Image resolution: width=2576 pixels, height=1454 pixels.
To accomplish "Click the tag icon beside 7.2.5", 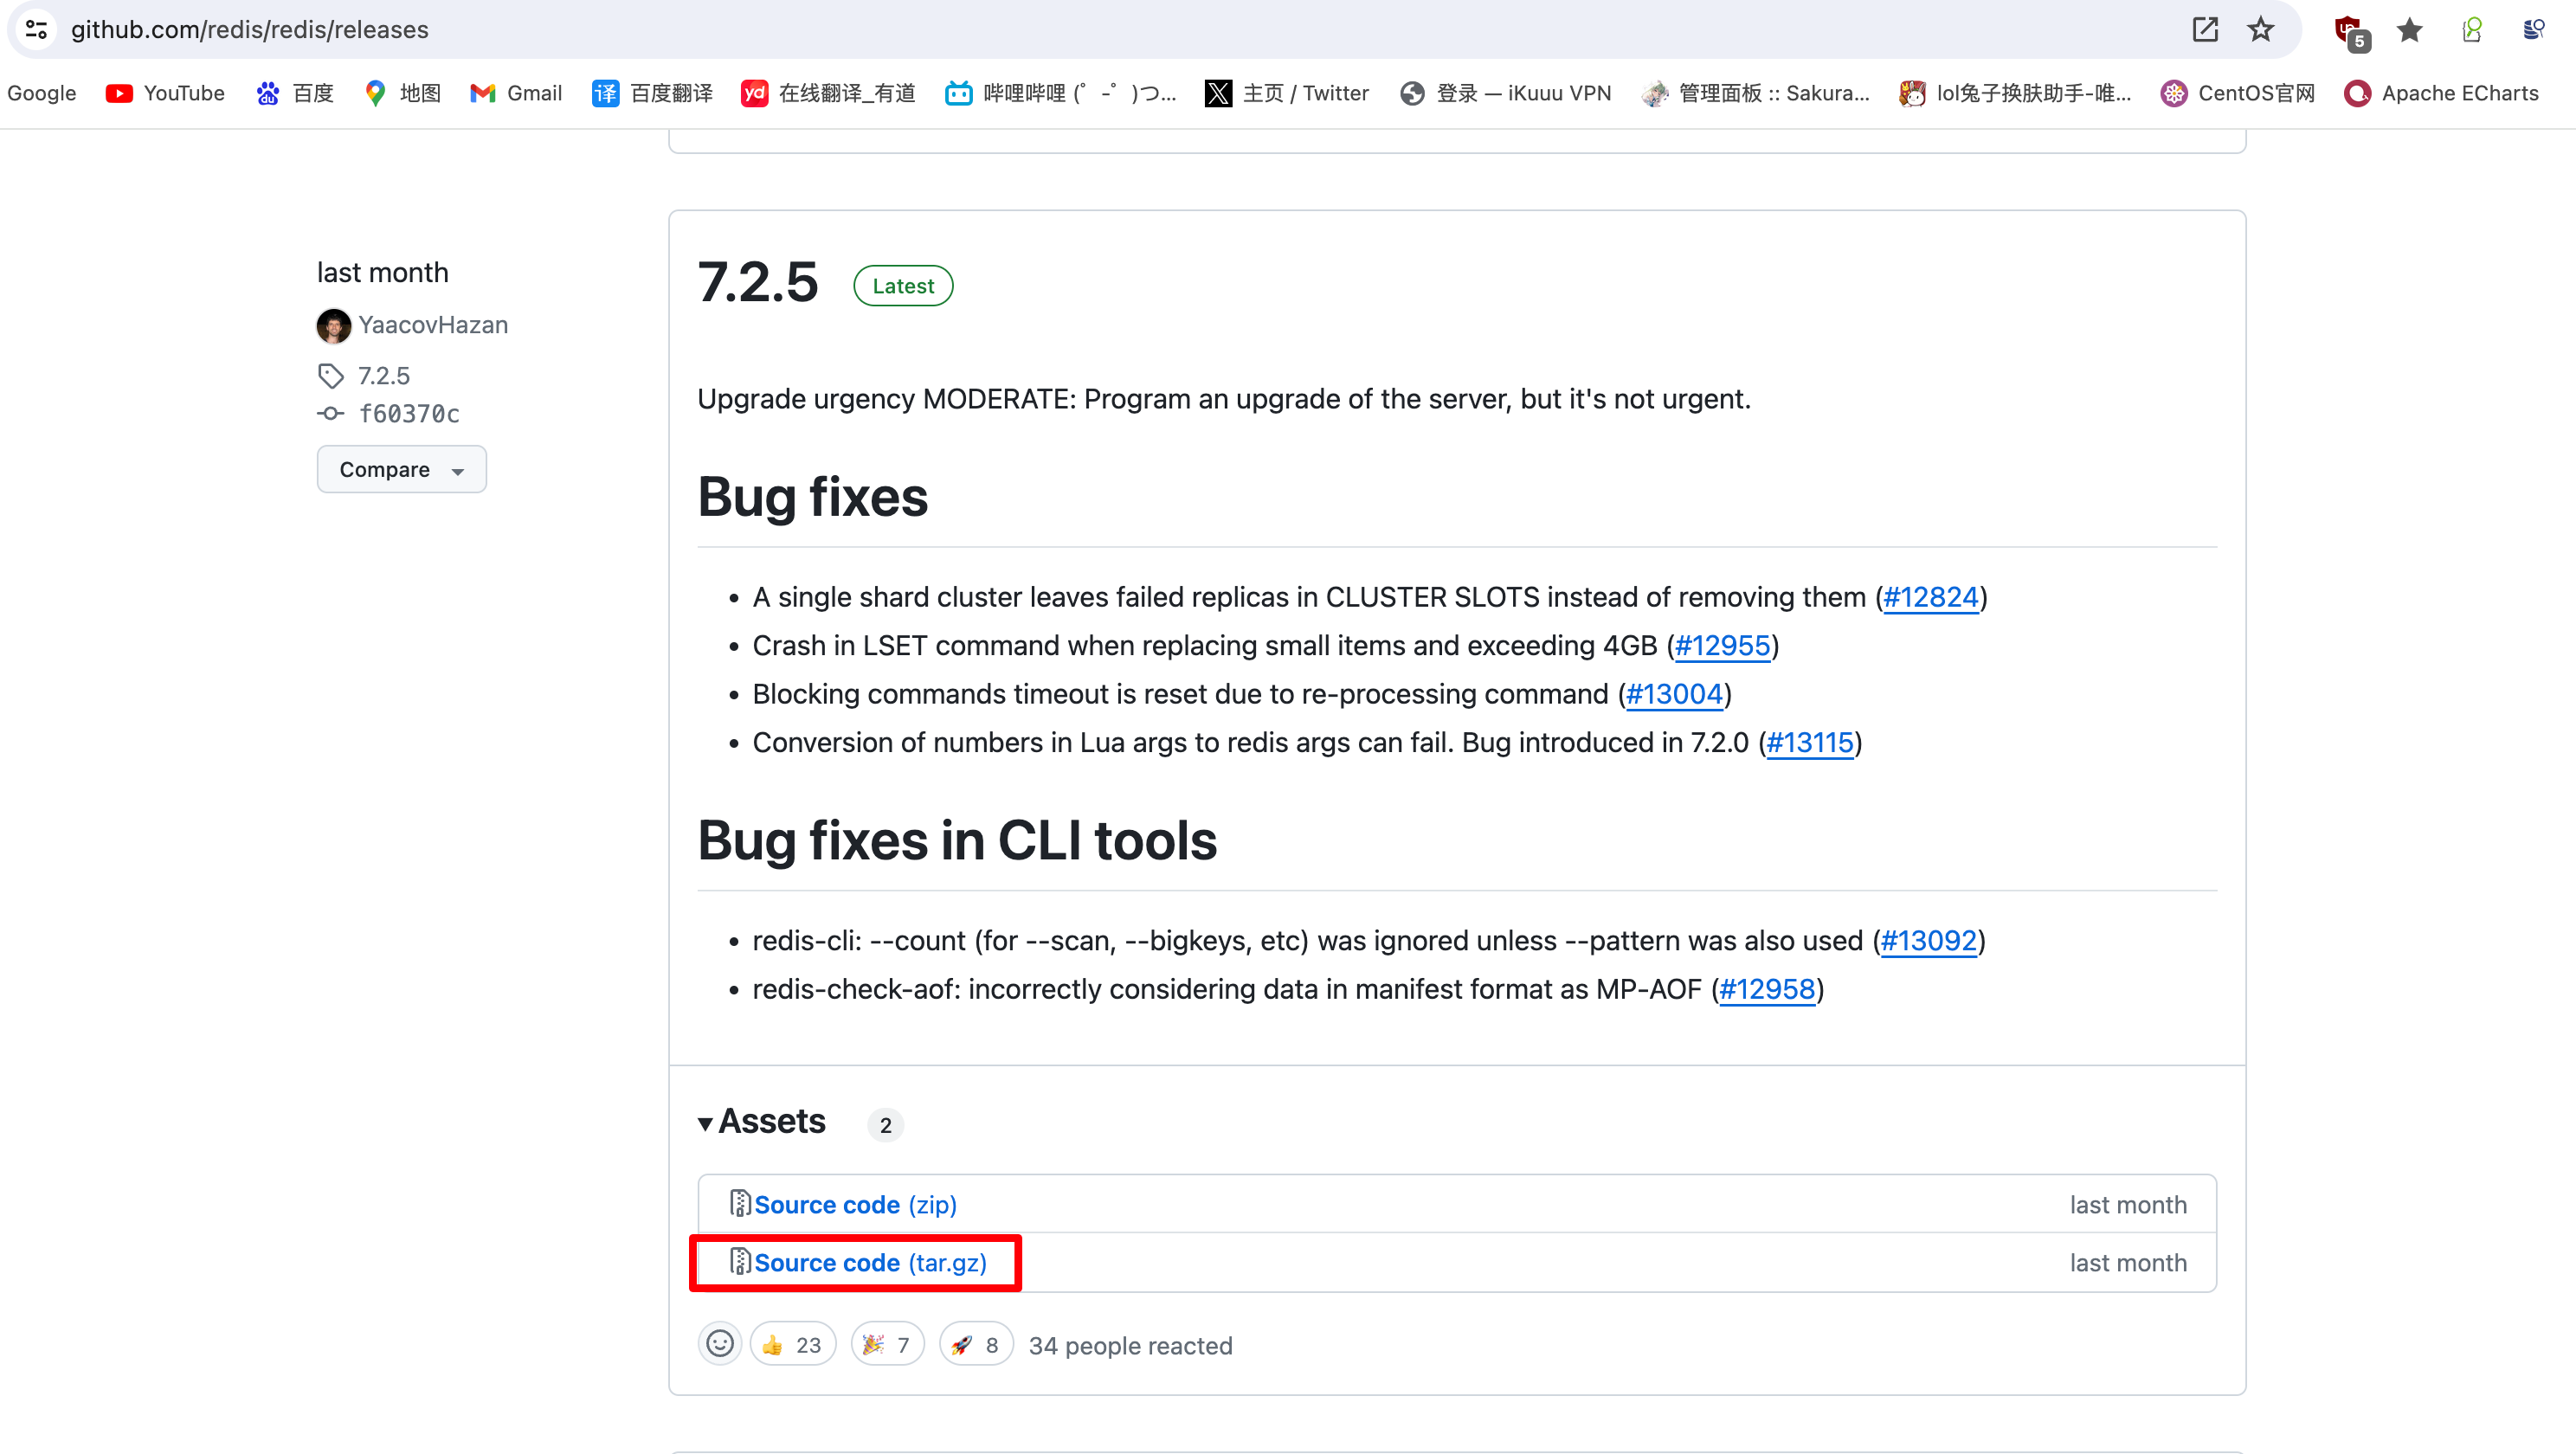I will [x=331, y=376].
